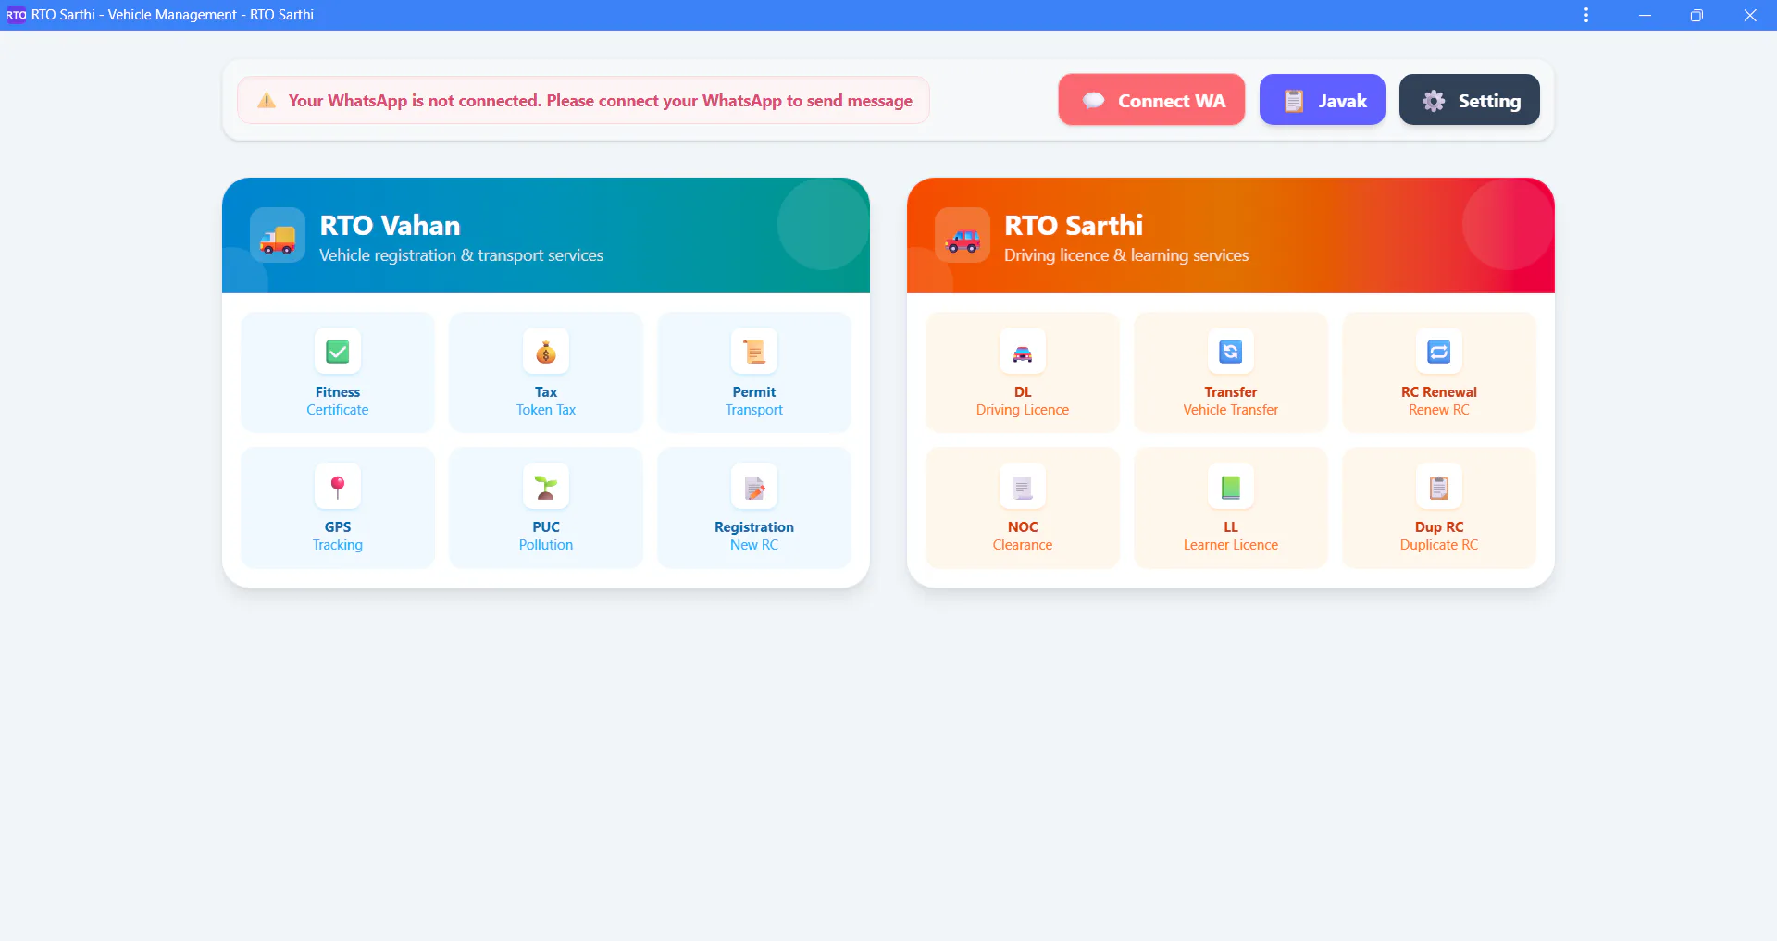Screen dimensions: 1777x941
Task: Open the three-dot menu in title bar
Action: [x=1586, y=15]
